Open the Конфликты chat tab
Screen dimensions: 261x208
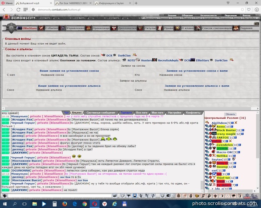tap(193, 113)
